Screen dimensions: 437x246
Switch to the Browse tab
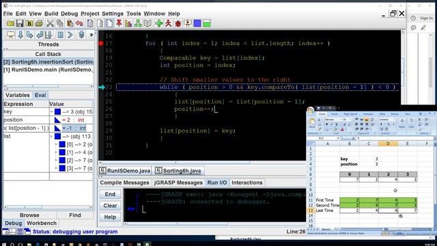[x=29, y=215]
